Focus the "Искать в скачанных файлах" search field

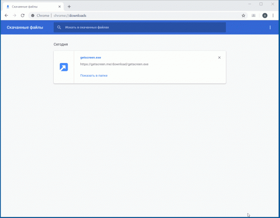140,28
